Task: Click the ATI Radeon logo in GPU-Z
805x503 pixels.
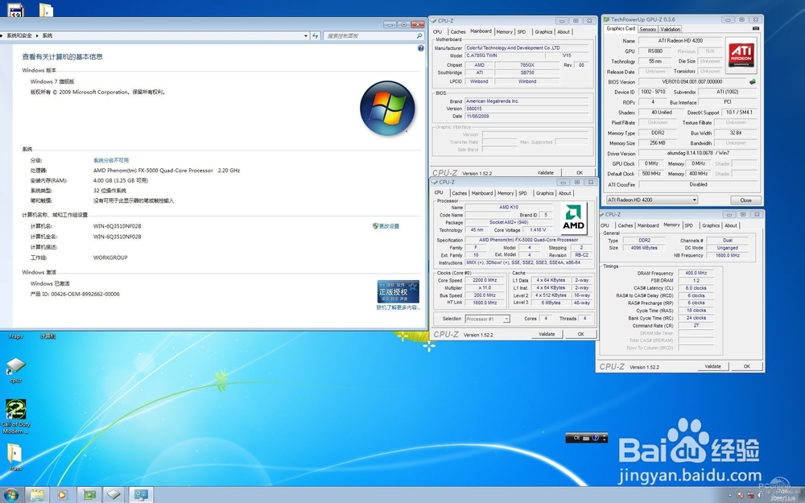Action: point(741,55)
